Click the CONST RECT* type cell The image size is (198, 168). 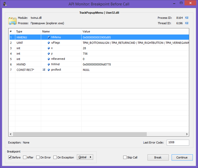(x=28, y=70)
